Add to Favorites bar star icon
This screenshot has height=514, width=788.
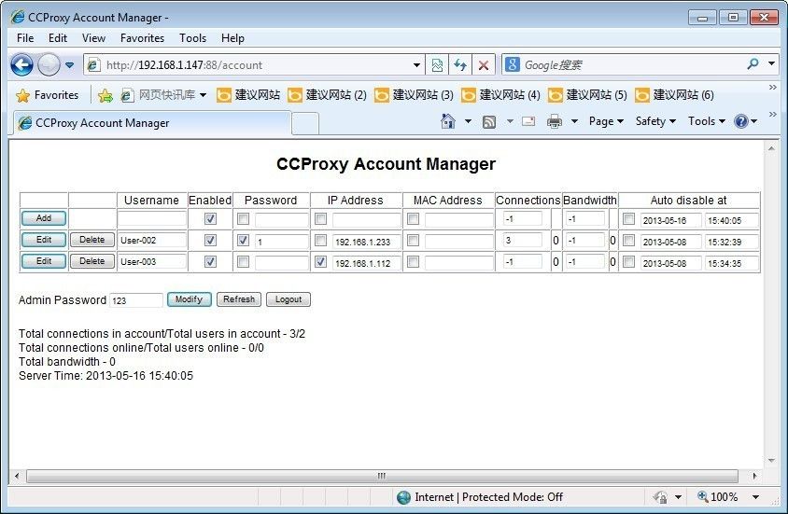point(105,95)
